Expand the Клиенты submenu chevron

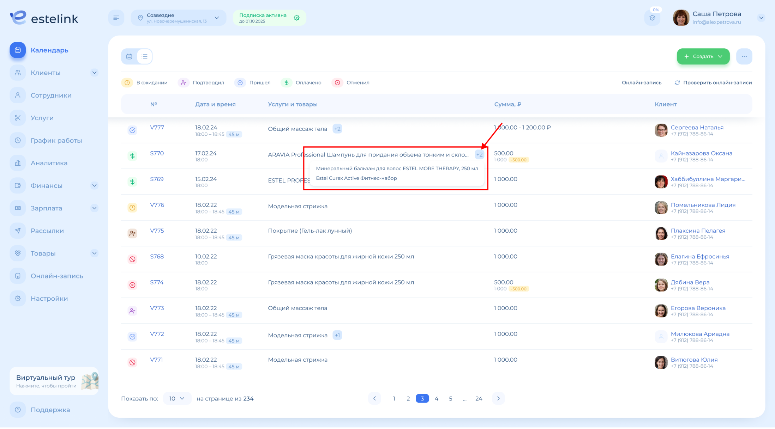click(94, 73)
